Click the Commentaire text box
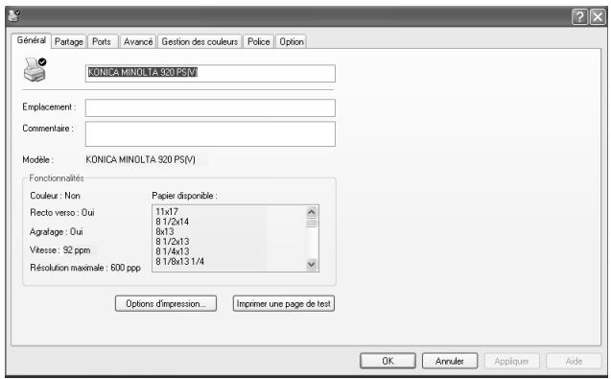The image size is (611, 379). [x=210, y=133]
